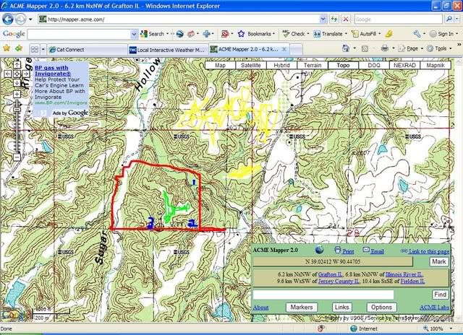The height and width of the screenshot is (335, 463).
Task: Open the Bookmarks menu in Google toolbar
Action: [x=260, y=34]
